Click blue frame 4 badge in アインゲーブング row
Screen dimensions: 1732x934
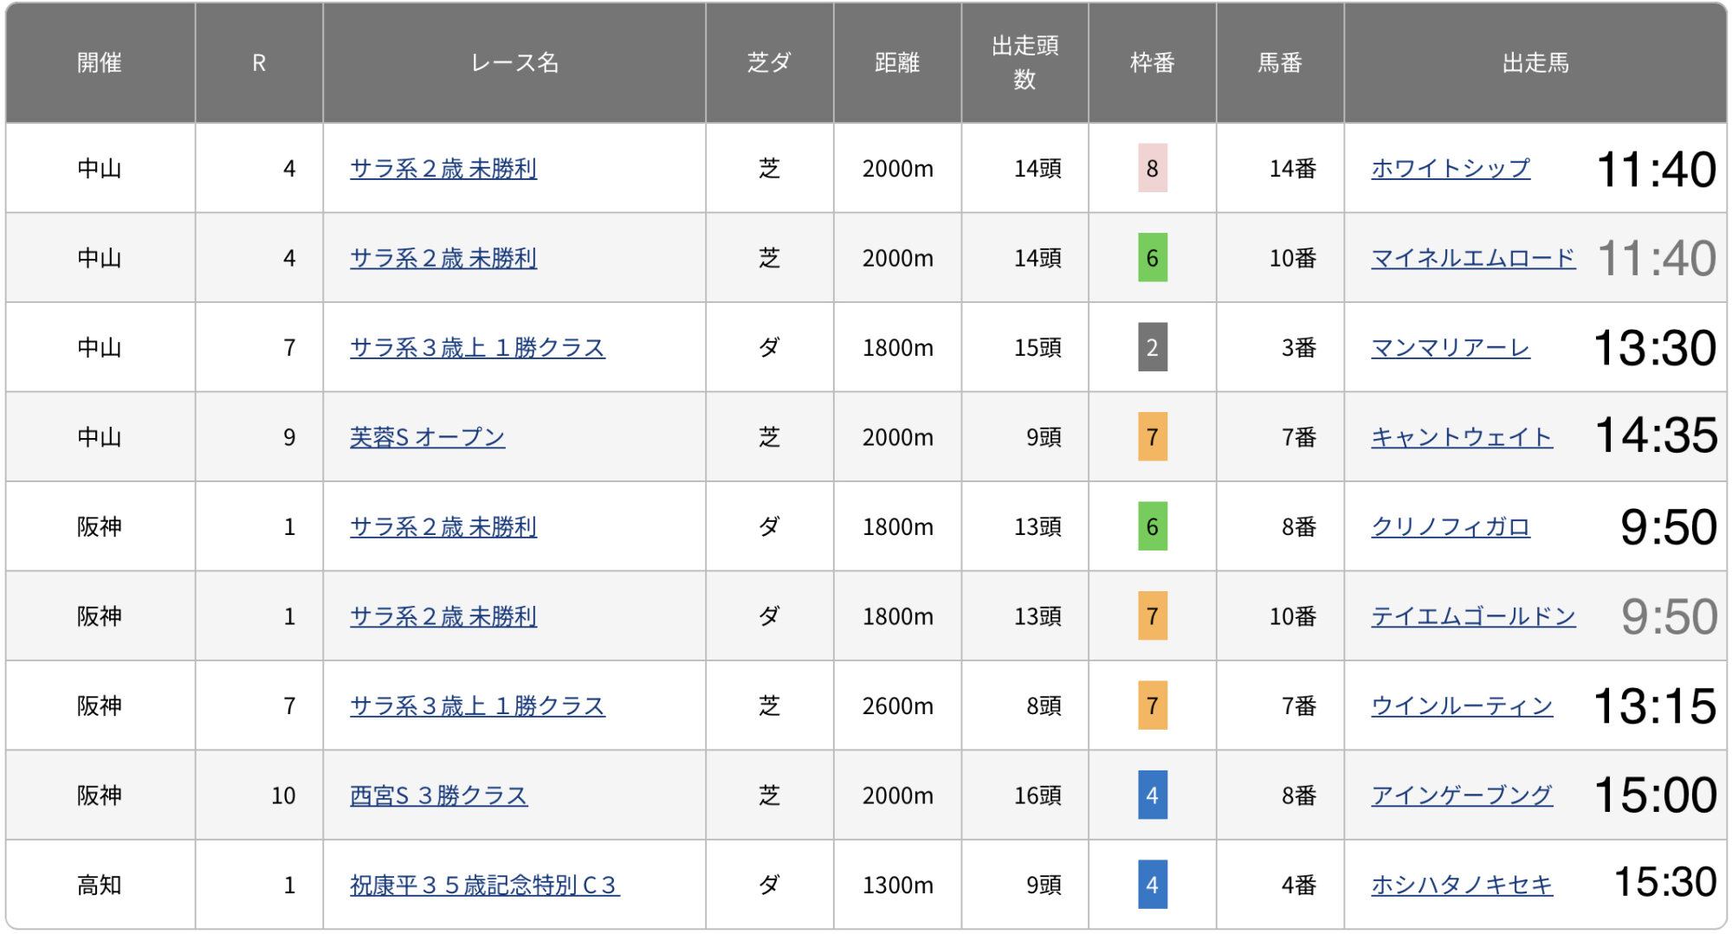1153,796
